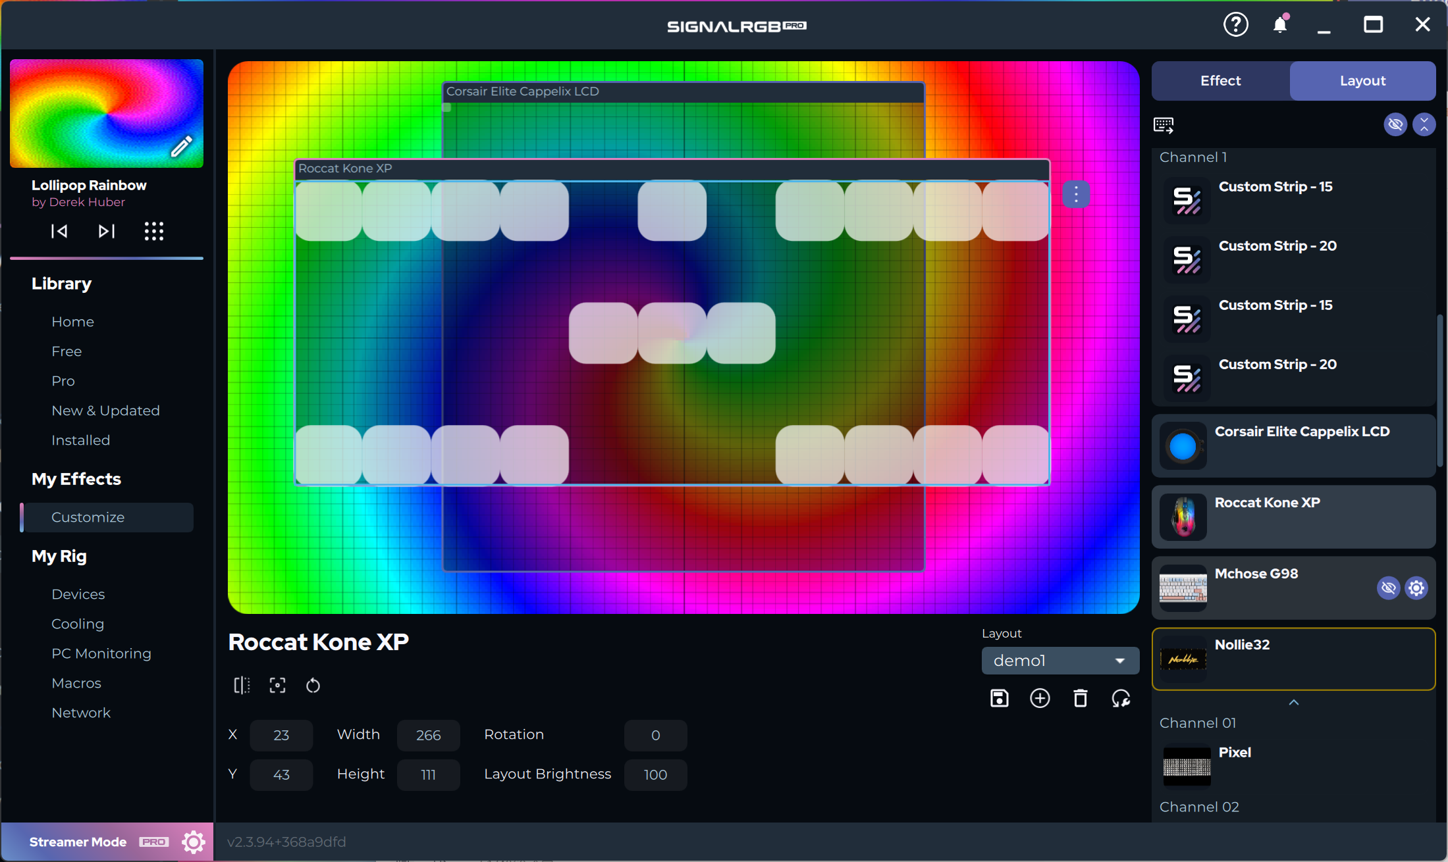This screenshot has height=862, width=1448.
Task: Open PC Monitoring page
Action: pos(101,653)
